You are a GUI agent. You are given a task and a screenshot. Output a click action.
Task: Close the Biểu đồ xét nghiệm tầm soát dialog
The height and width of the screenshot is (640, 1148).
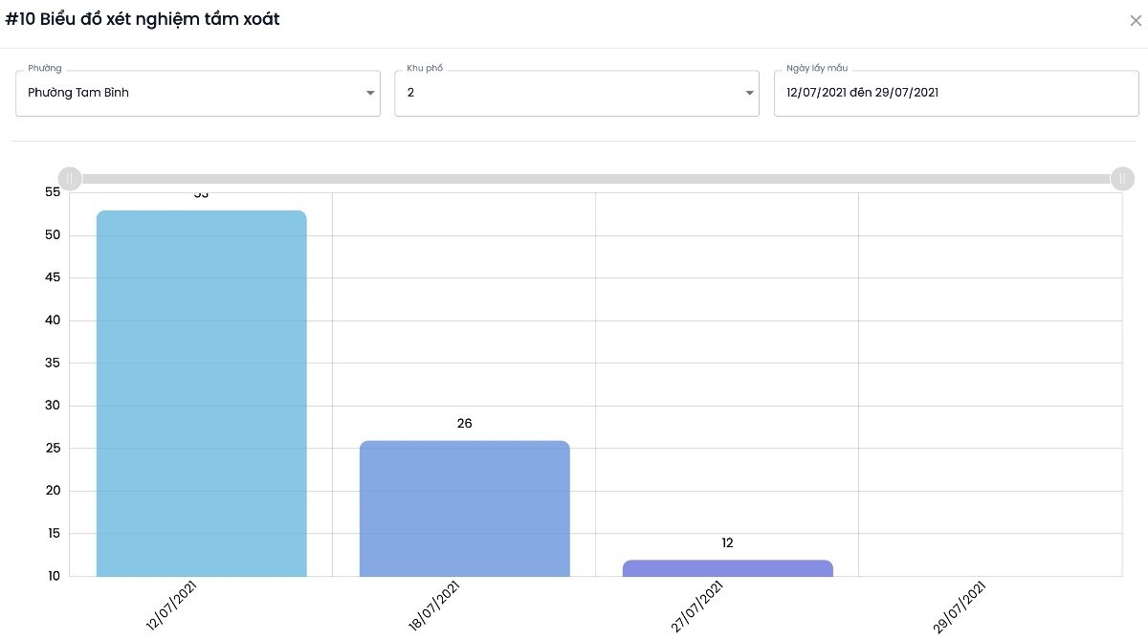(x=1136, y=20)
